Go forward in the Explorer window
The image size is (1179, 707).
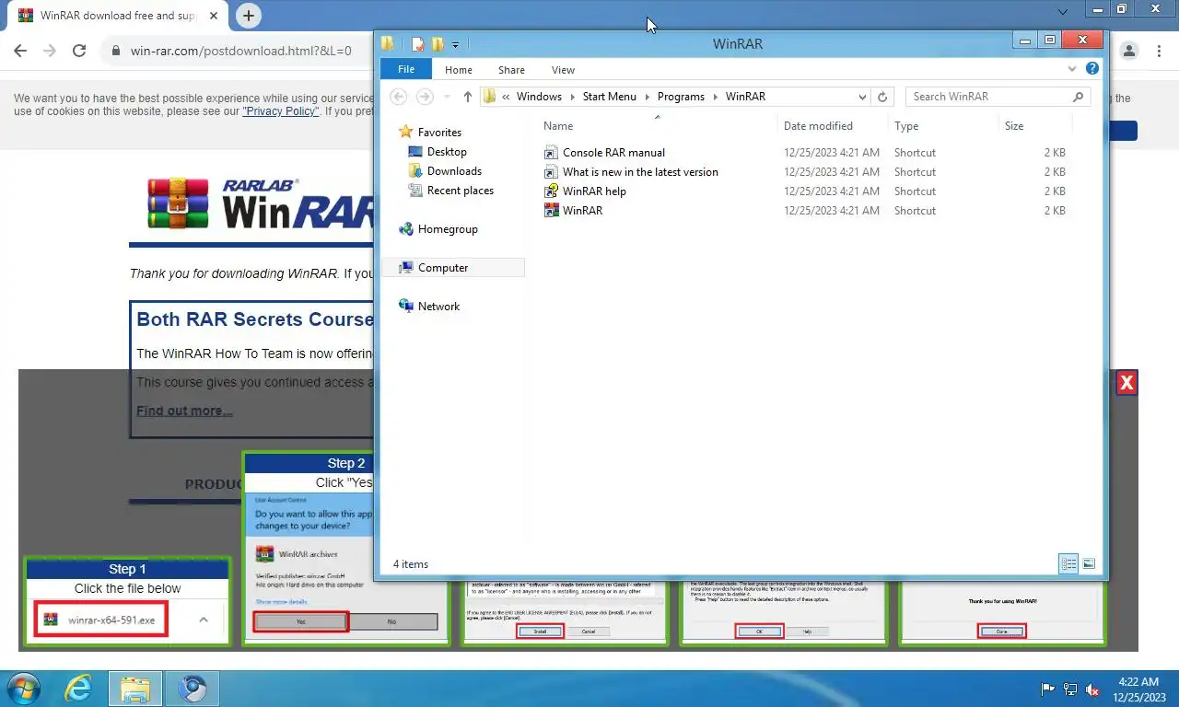pyautogui.click(x=425, y=97)
